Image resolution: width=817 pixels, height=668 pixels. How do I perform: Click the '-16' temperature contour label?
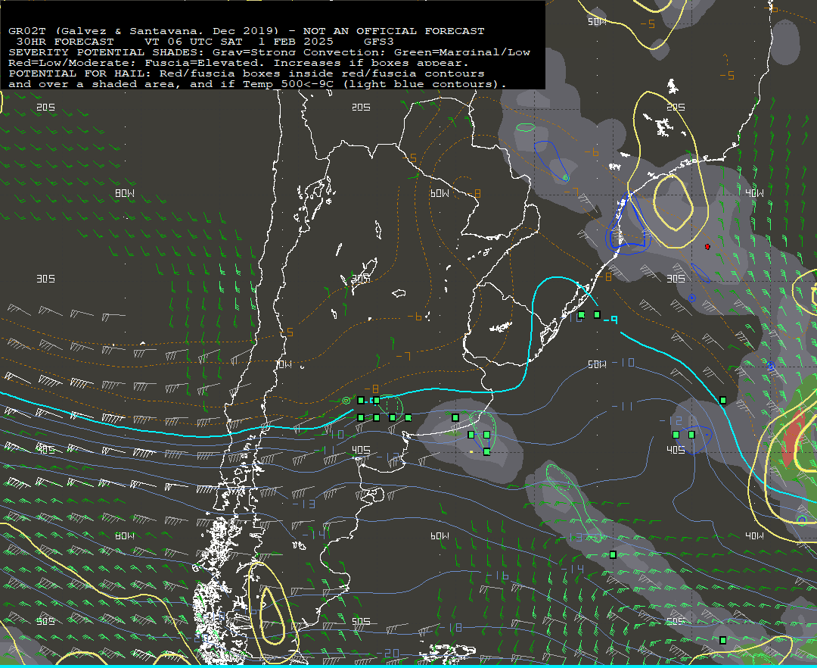(x=497, y=576)
